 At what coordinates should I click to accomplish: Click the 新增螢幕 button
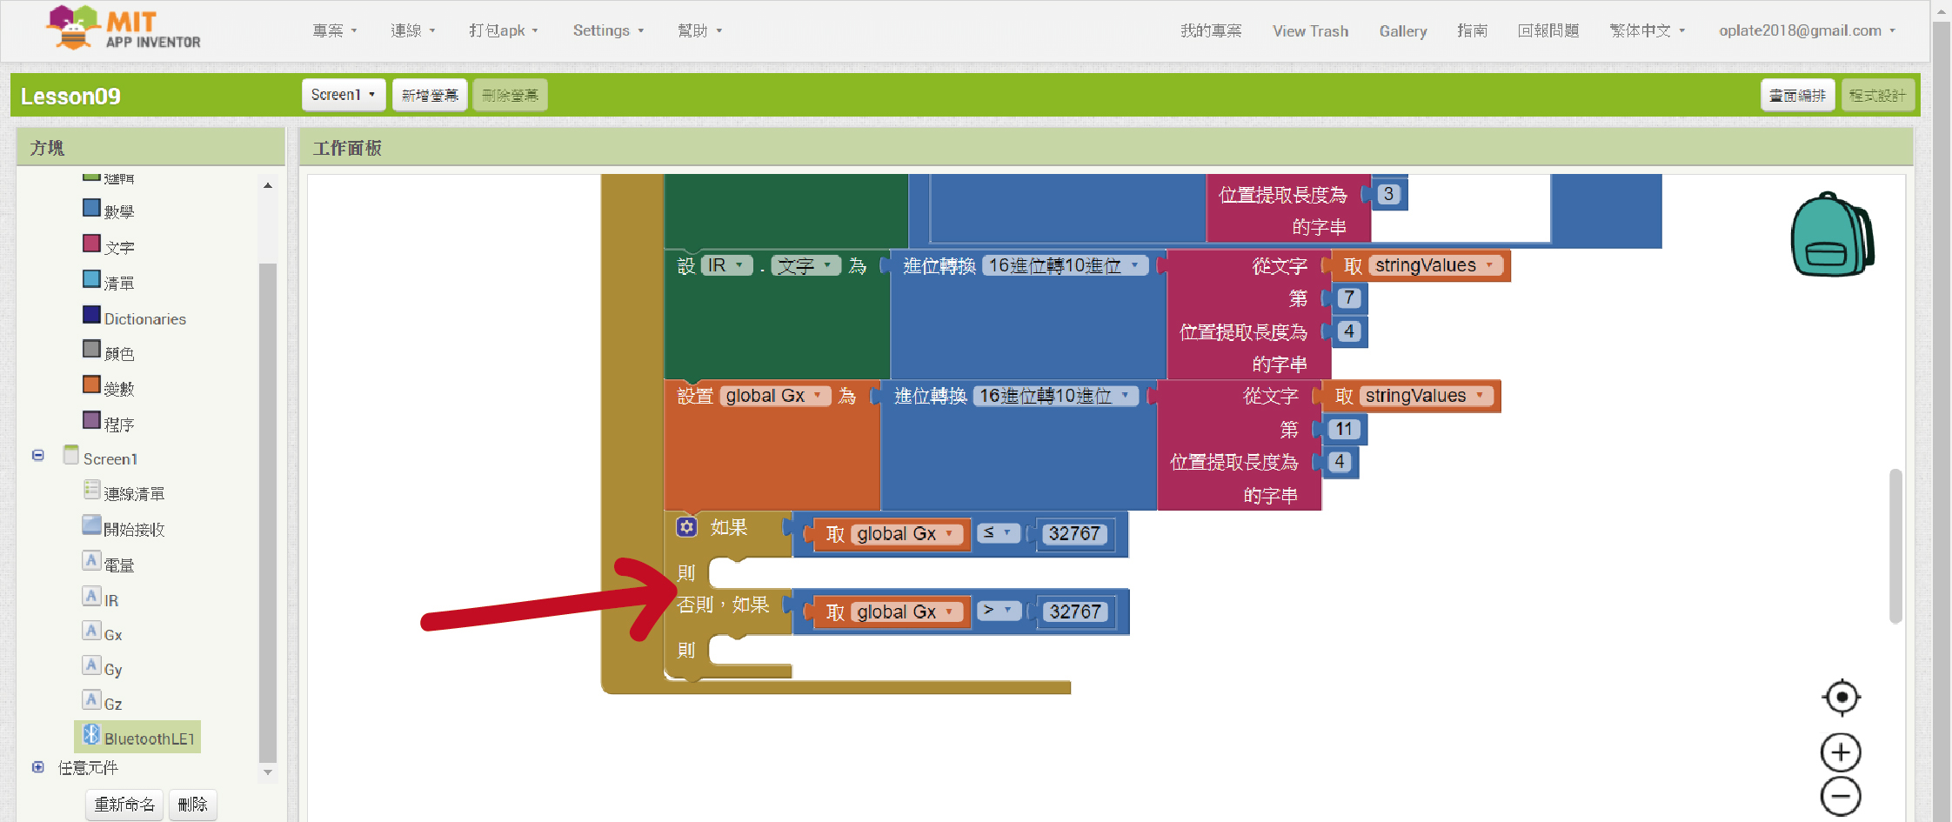(430, 95)
